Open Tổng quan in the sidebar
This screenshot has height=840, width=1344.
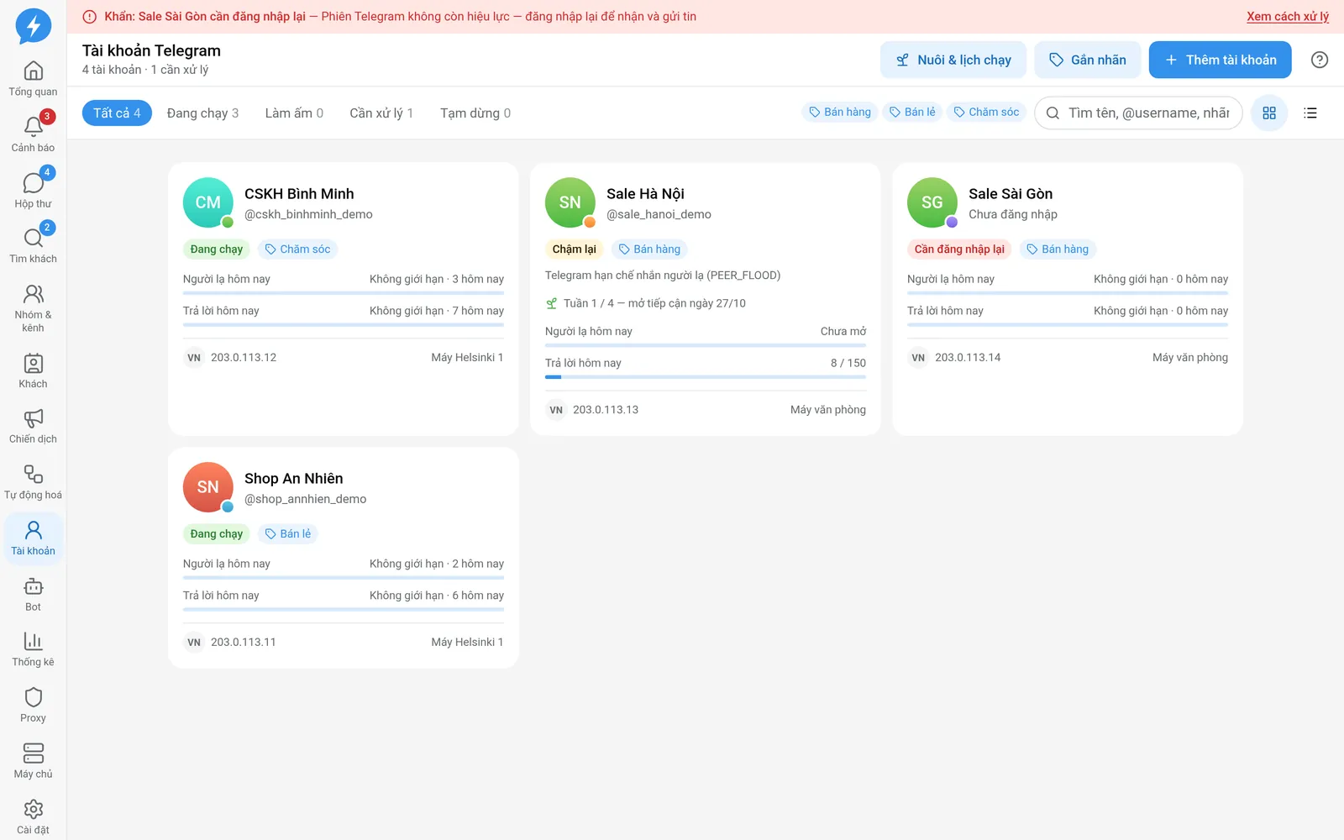tap(34, 79)
